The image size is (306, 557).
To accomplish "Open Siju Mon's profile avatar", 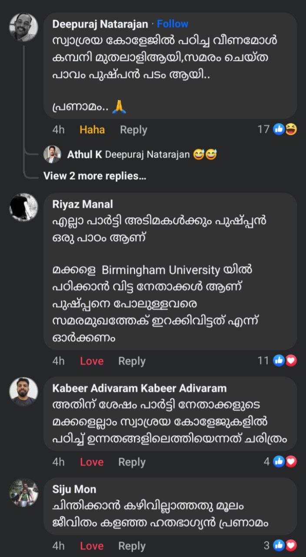I will (x=23, y=492).
